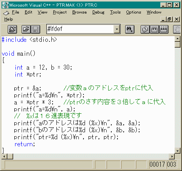
Task: Click the Project Files toolbar icon
Action: click(12, 29)
